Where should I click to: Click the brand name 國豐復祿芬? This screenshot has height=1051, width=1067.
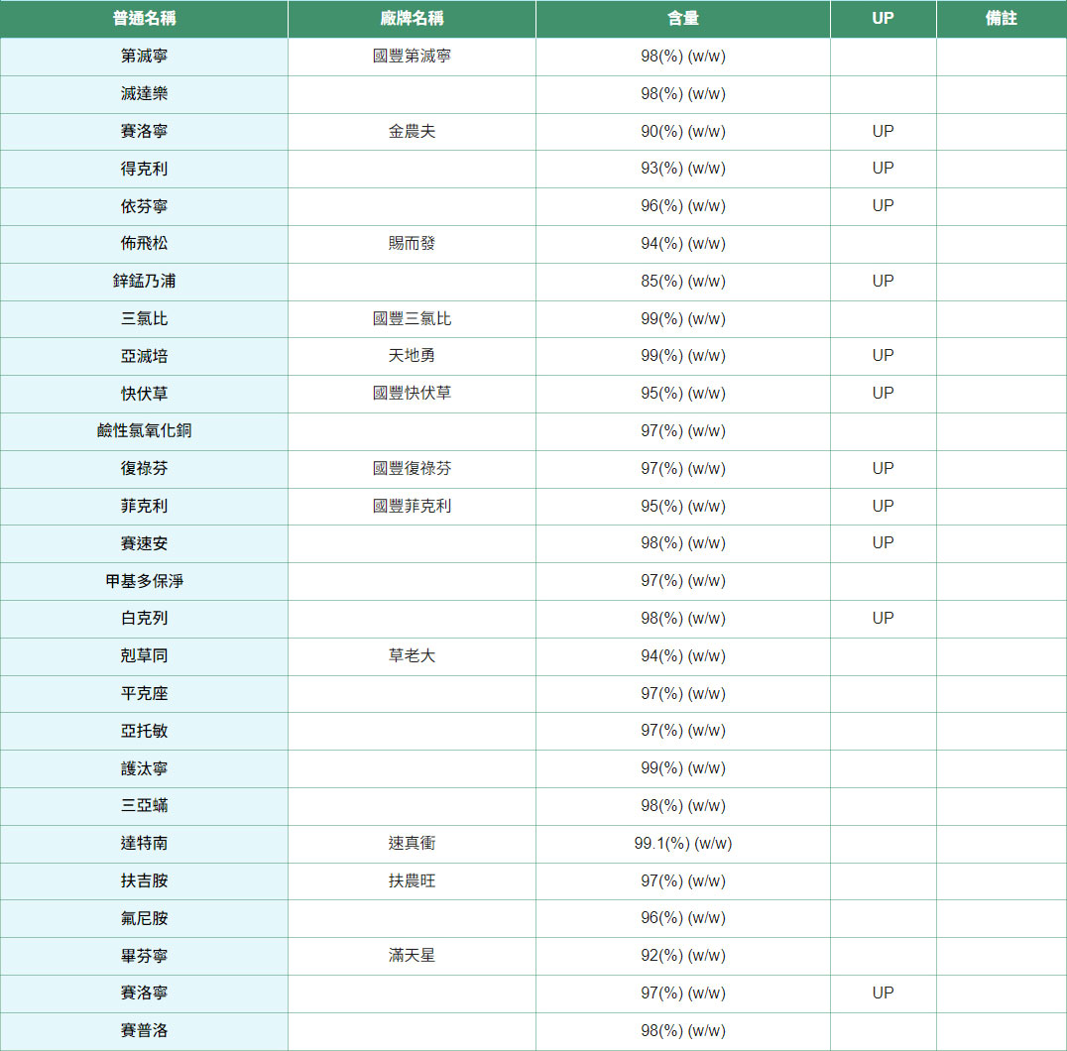pyautogui.click(x=412, y=469)
